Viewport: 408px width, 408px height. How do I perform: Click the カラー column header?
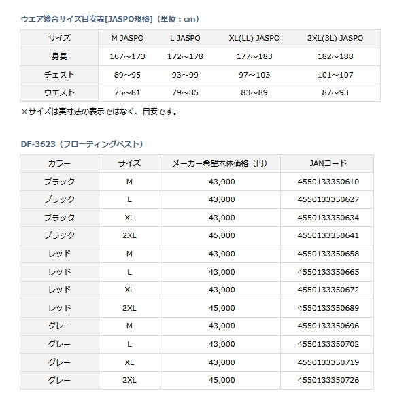[59, 163]
